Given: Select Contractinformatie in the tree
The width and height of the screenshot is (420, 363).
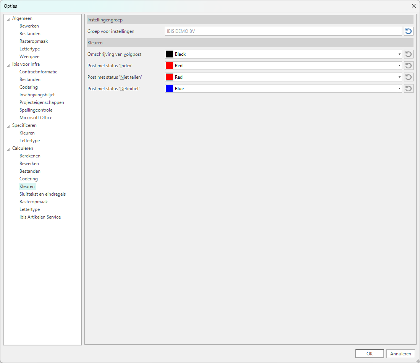Looking at the screenshot, I should pyautogui.click(x=38, y=72).
